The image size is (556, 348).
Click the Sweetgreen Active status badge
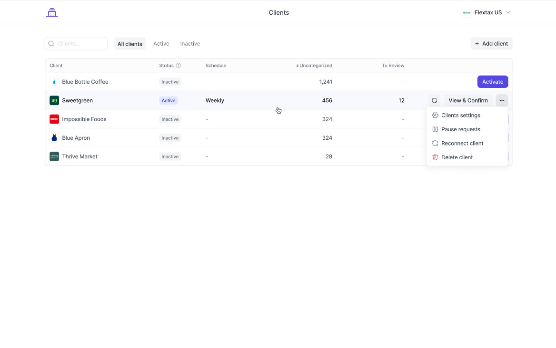[x=169, y=100]
